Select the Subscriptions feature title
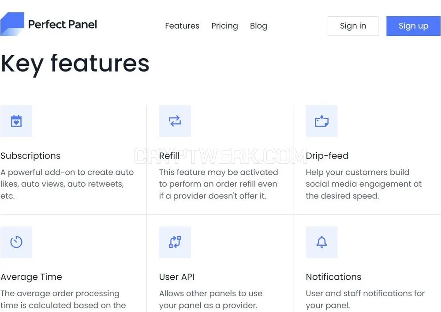441x312 pixels. click(30, 156)
